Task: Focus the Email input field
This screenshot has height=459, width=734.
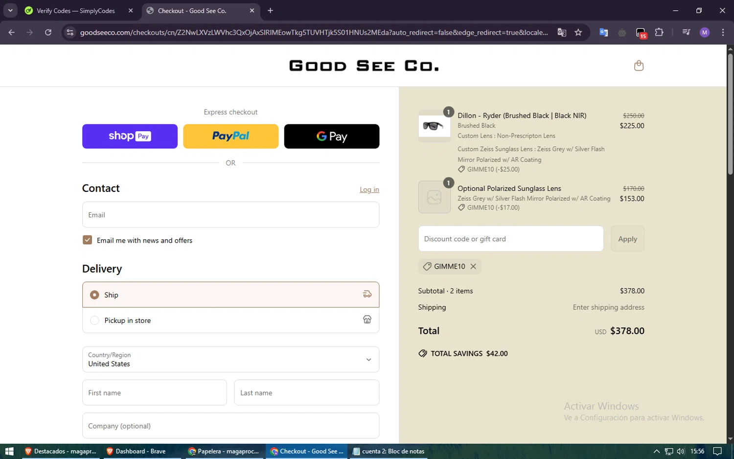Action: 230,215
